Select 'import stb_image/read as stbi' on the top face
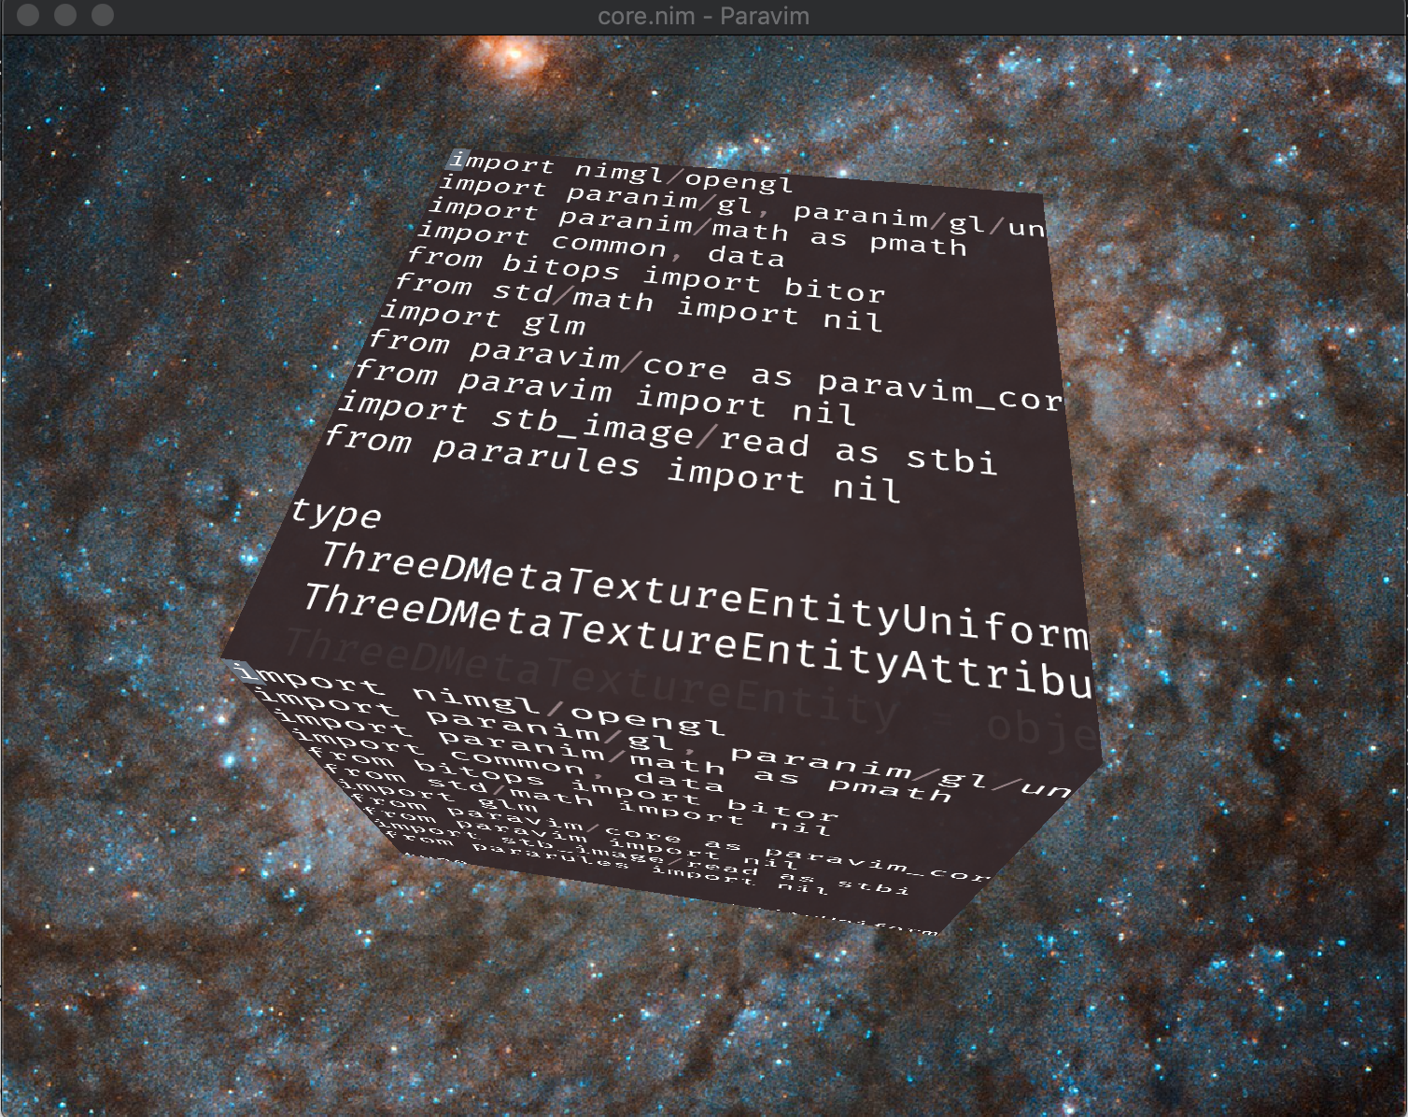Screen dimensions: 1408x1117 (667, 432)
